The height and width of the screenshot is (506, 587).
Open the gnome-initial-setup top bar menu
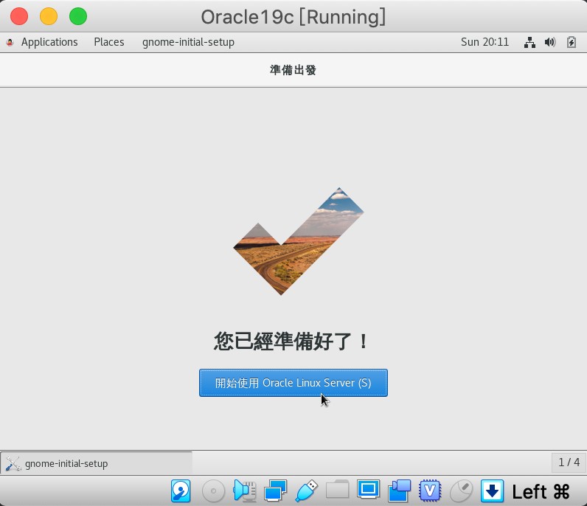tap(188, 42)
